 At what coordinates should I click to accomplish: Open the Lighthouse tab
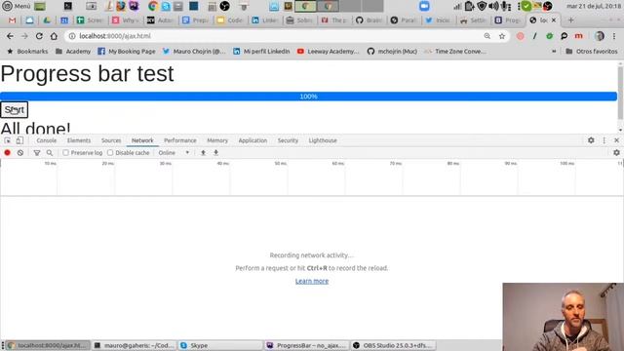tap(323, 140)
